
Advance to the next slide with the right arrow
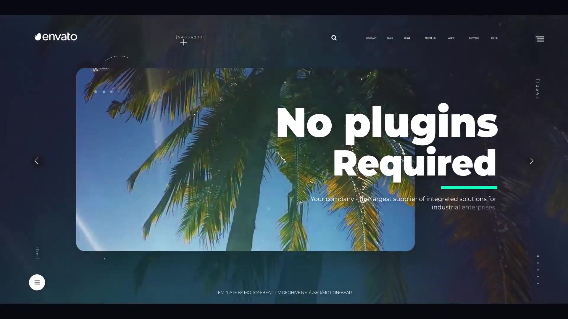[532, 161]
